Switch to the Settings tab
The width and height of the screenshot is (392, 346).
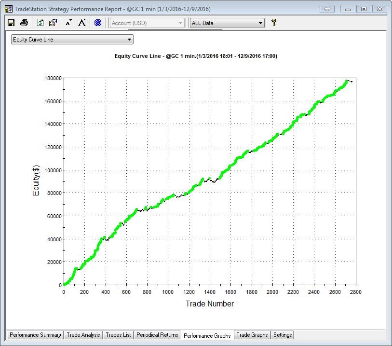282,335
